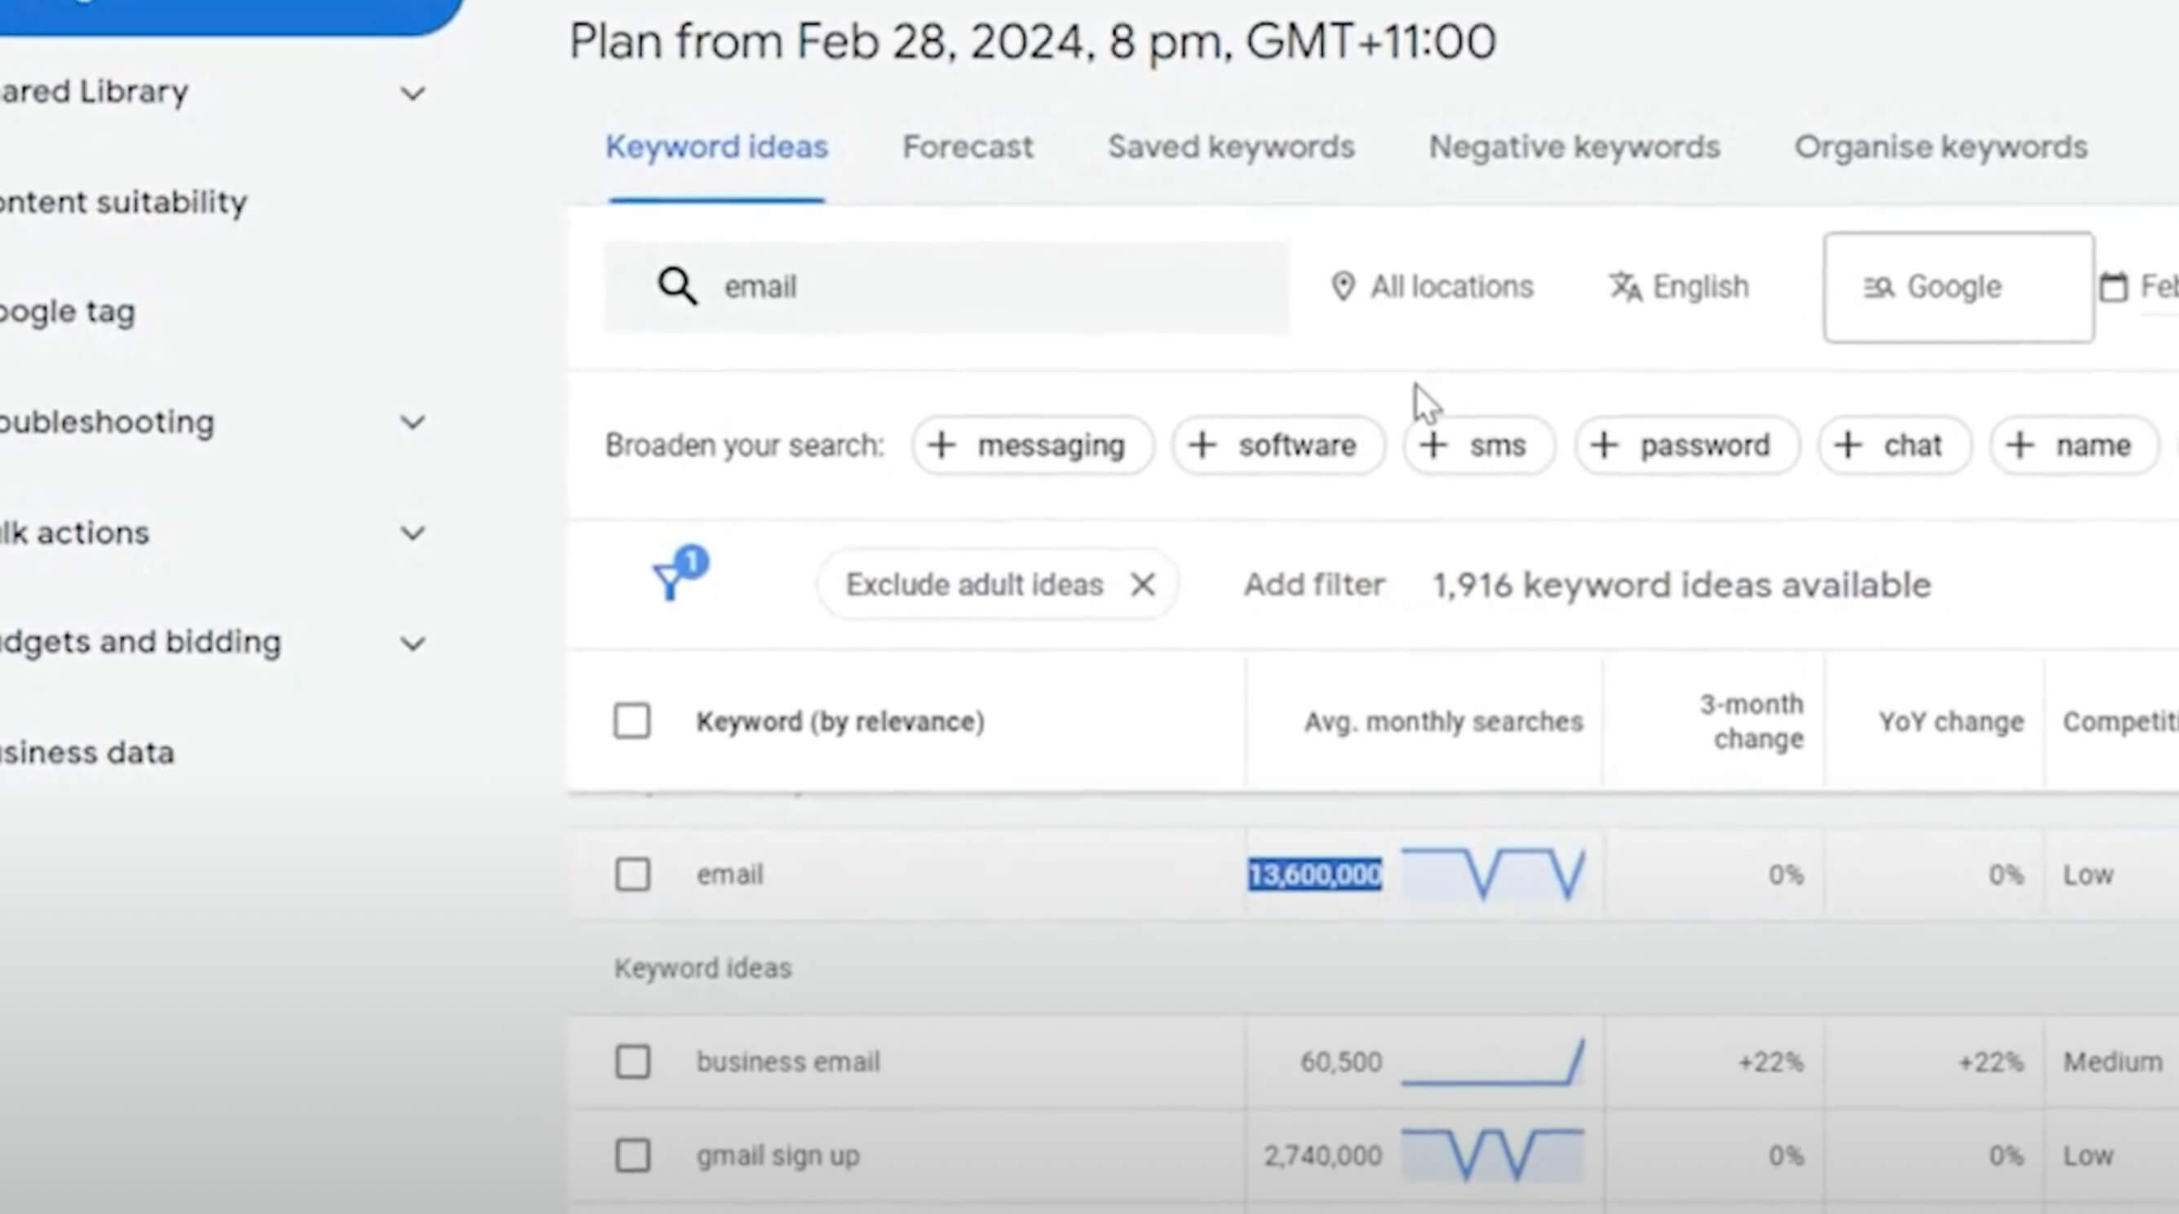Open the Google search network selector
This screenshot has height=1214, width=2179.
pyautogui.click(x=1957, y=287)
